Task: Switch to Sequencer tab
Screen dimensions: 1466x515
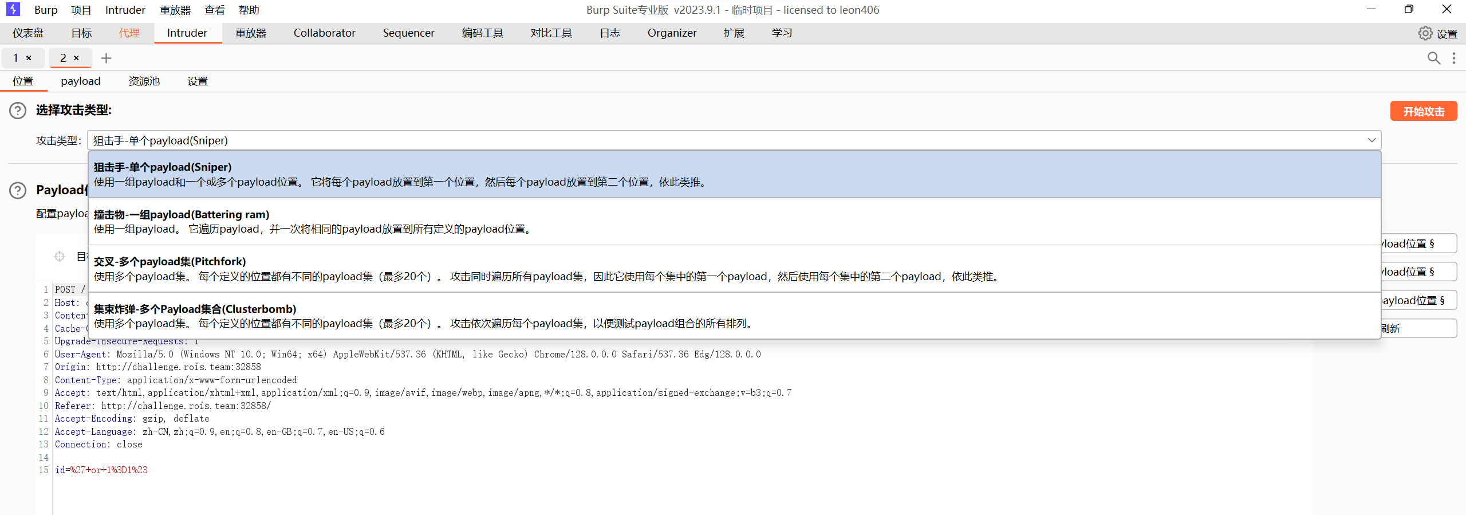Action: [x=409, y=33]
